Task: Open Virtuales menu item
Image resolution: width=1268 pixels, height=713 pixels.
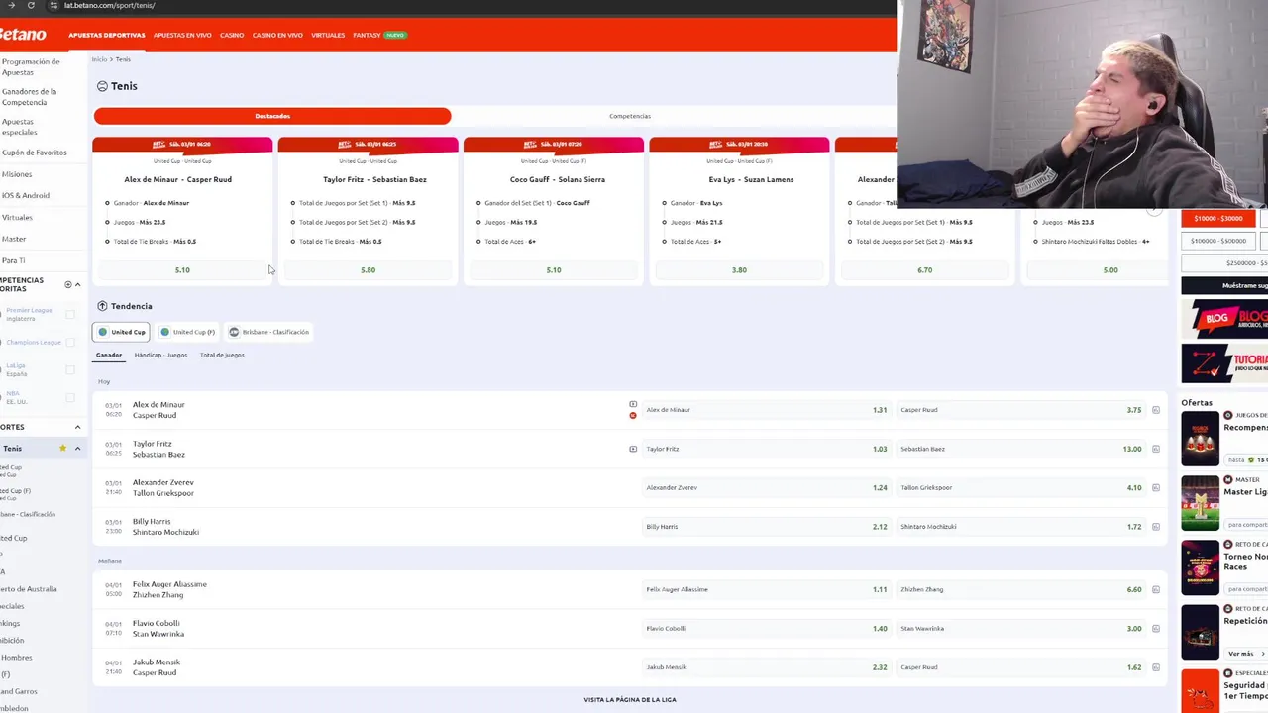Action: [328, 35]
